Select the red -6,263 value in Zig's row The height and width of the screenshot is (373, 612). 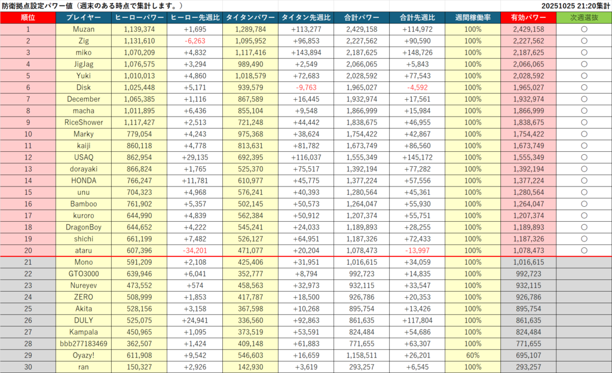[195, 41]
